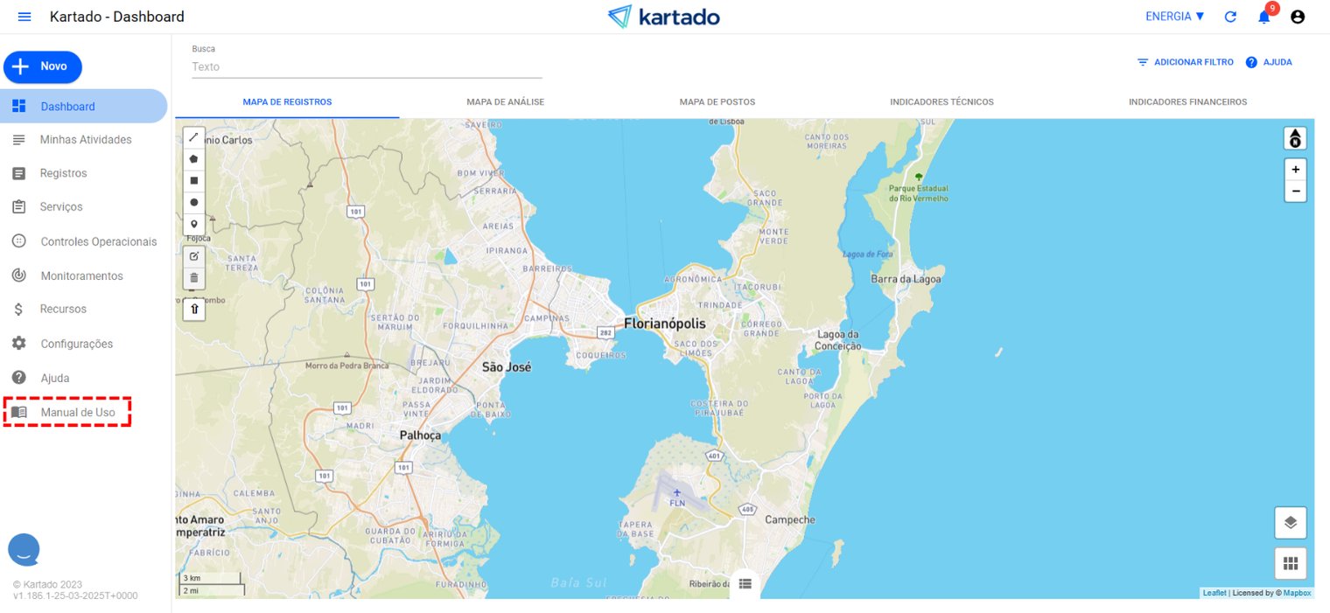Image resolution: width=1330 pixels, height=613 pixels.
Task: Click the Novo button
Action: 42,66
